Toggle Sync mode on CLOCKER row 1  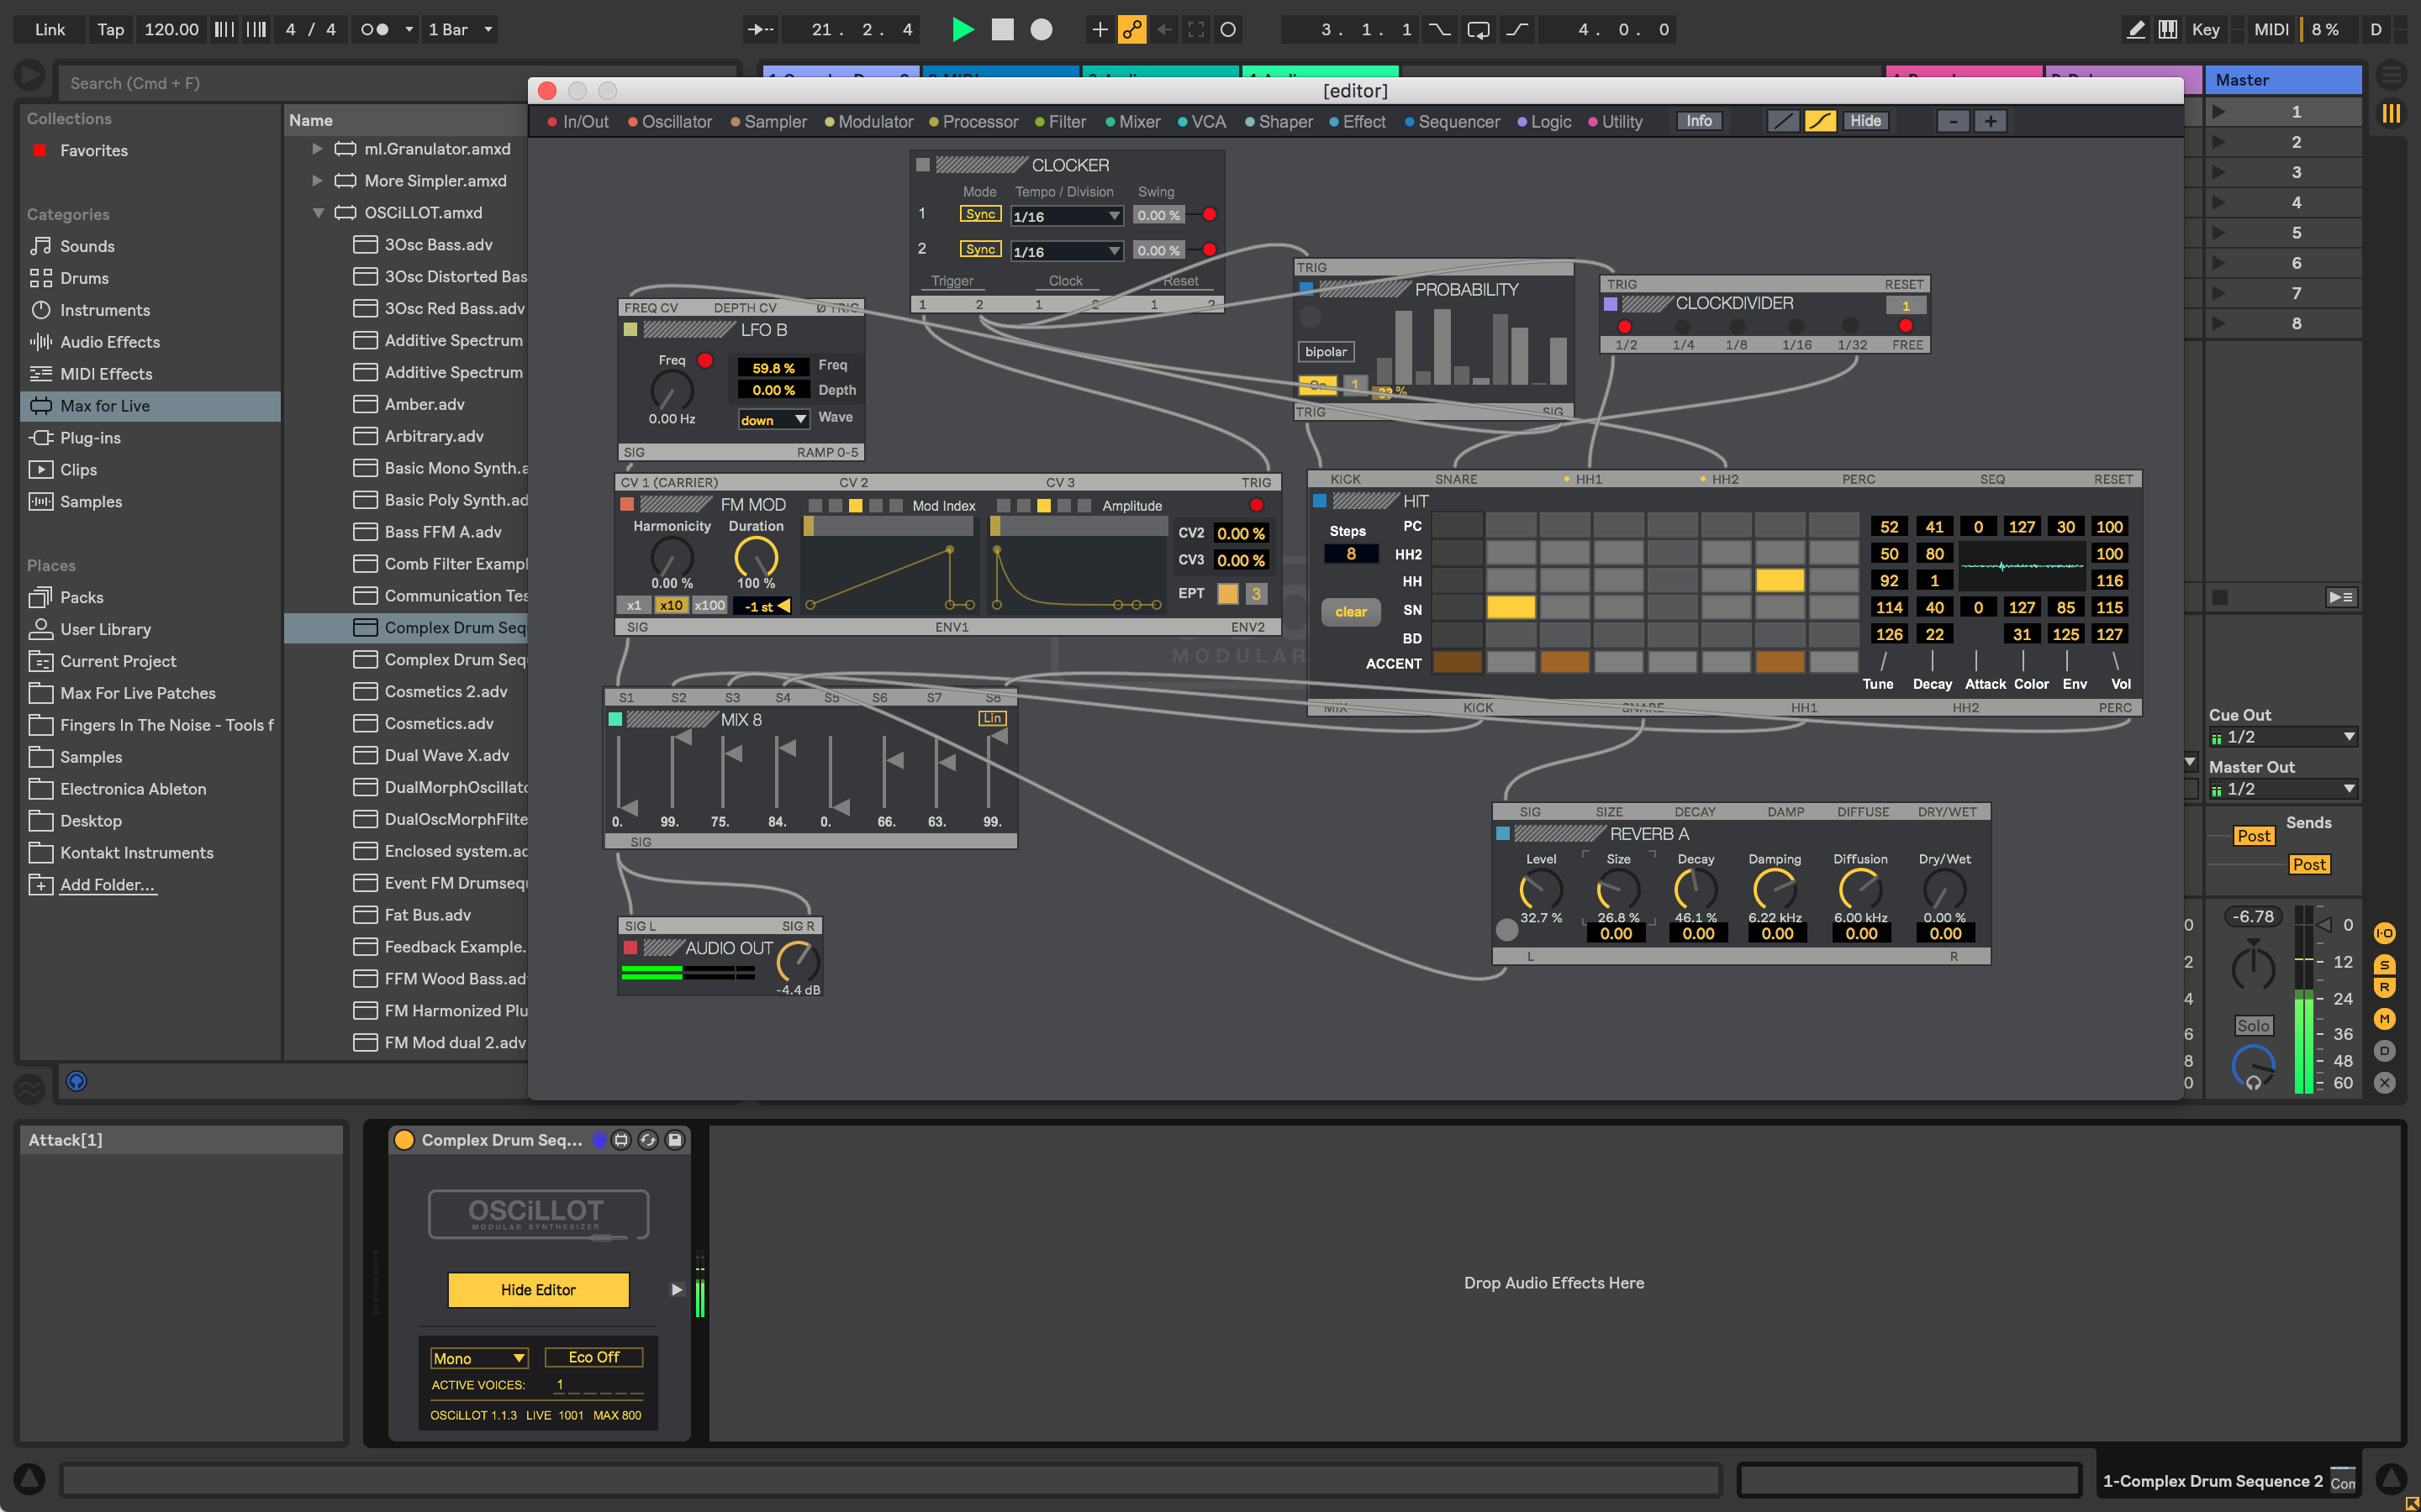(x=979, y=213)
